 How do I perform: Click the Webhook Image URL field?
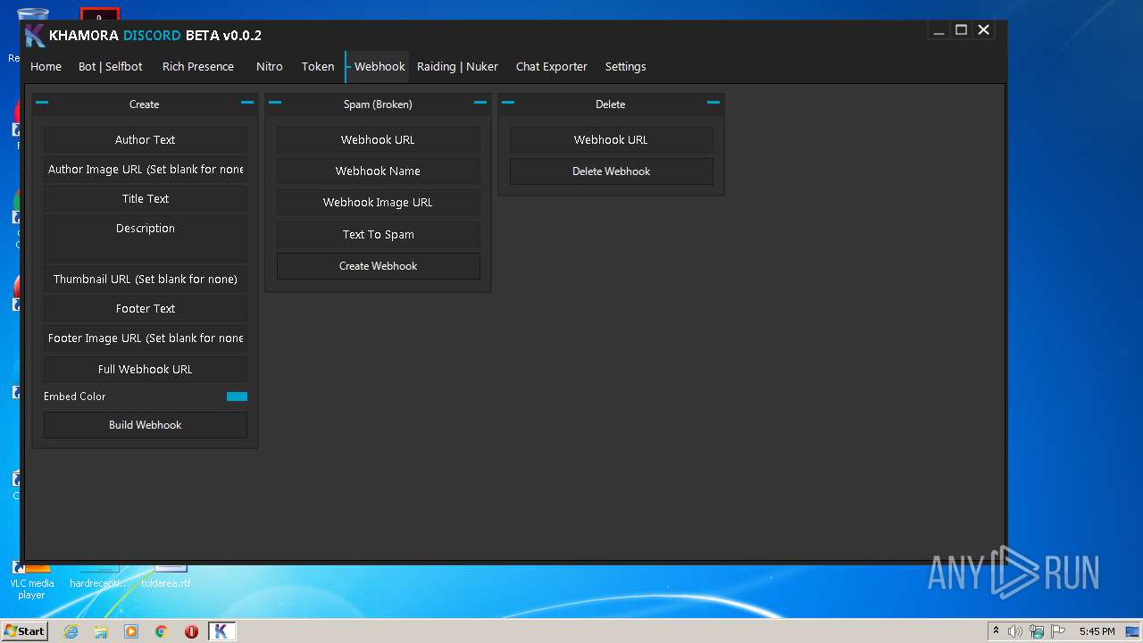(379, 203)
